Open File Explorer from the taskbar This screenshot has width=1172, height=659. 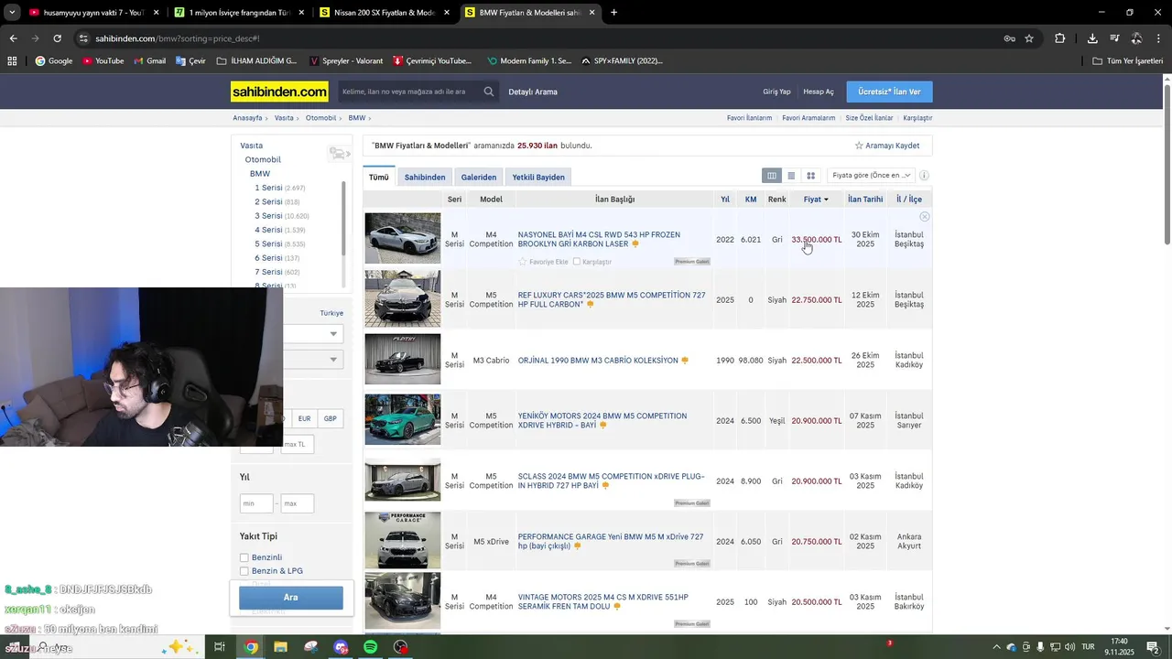[x=280, y=647]
